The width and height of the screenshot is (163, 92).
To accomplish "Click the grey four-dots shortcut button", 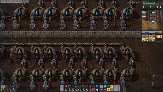I will [115, 90].
